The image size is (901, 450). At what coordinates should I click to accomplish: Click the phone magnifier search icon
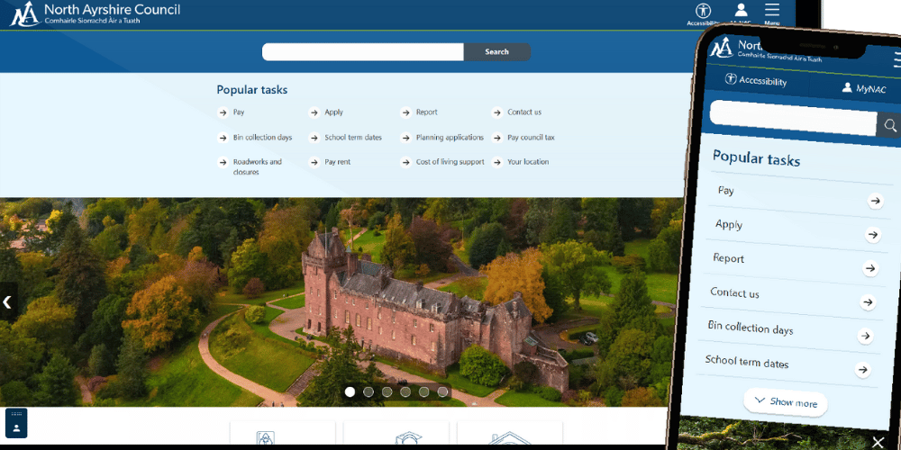point(889,126)
